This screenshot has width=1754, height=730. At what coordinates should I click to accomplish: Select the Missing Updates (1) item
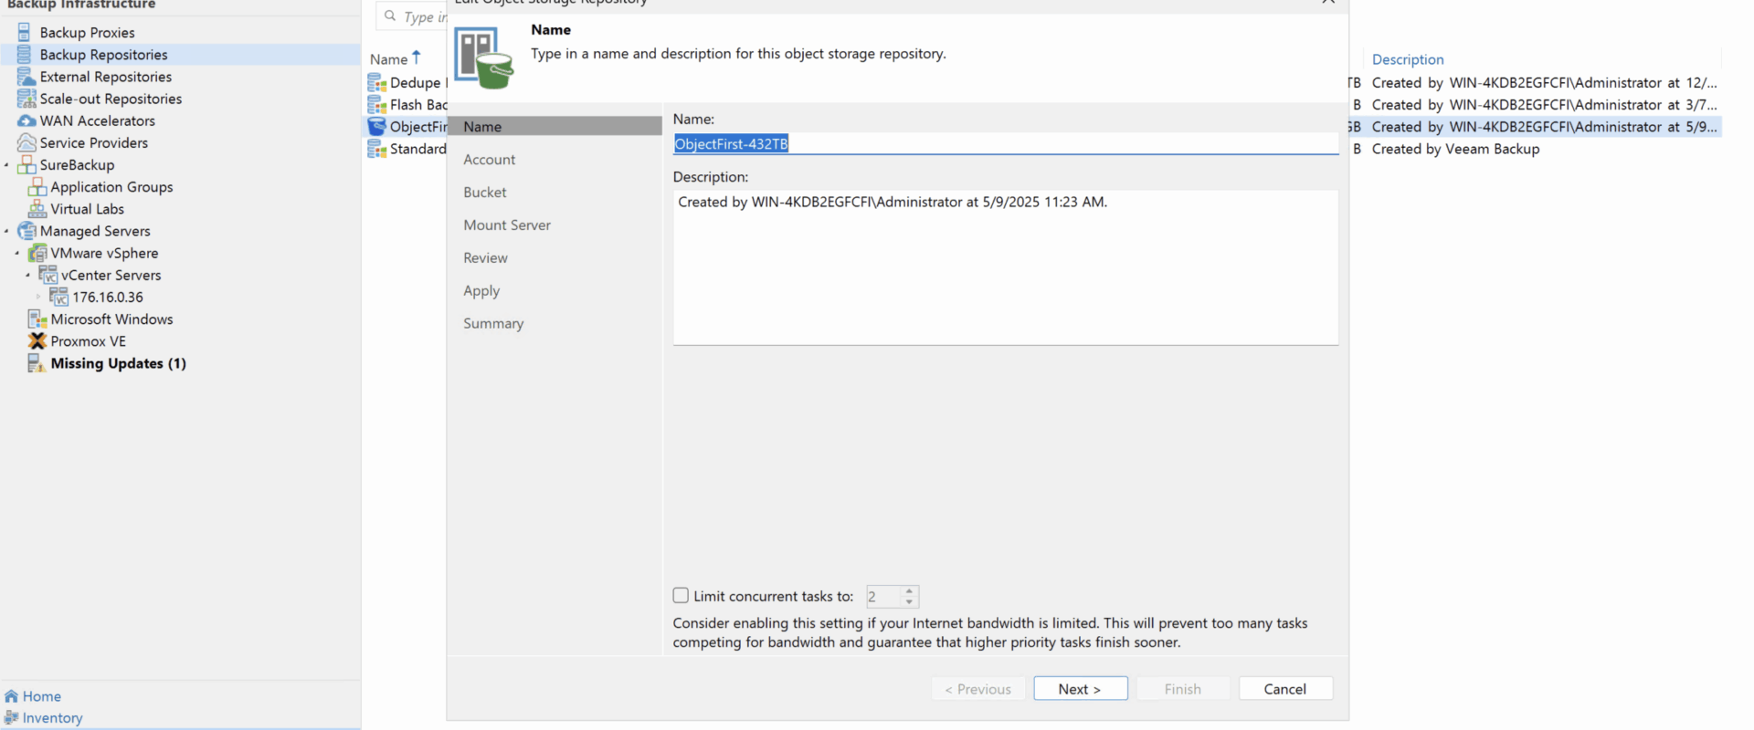point(119,363)
